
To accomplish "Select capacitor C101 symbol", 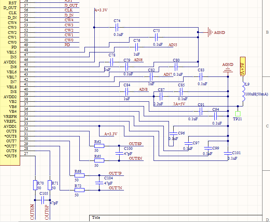I will [x=228, y=153].
